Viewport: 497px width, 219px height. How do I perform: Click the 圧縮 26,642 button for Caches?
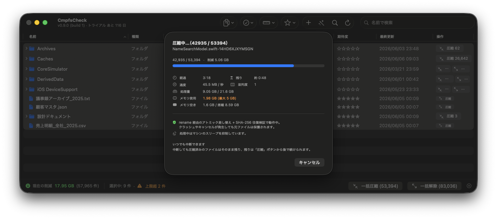pos(454,59)
